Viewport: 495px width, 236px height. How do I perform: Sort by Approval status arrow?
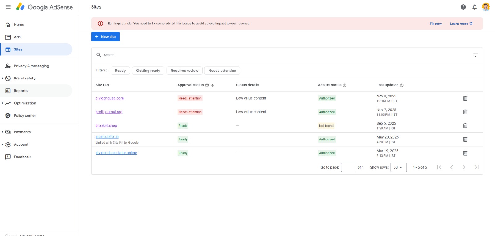tap(213, 85)
